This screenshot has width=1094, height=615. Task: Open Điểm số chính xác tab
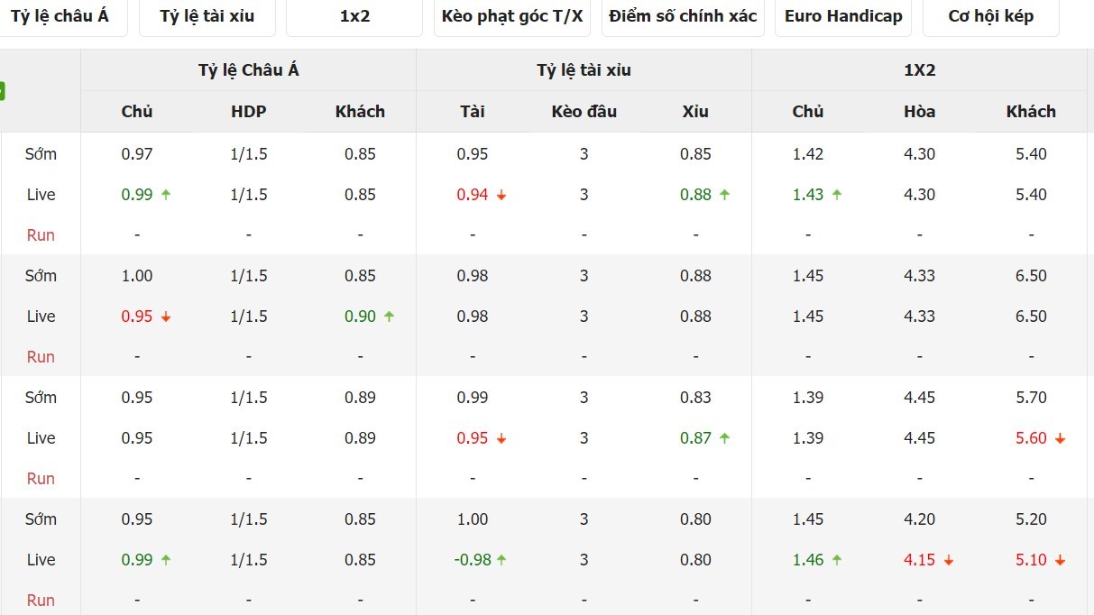pyautogui.click(x=683, y=17)
